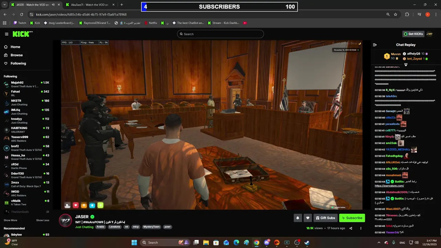This screenshot has width=441, height=248.
Task: Focus the Kick search box
Action: coord(220,34)
